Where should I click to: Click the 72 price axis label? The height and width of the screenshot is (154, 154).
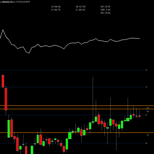146,87
